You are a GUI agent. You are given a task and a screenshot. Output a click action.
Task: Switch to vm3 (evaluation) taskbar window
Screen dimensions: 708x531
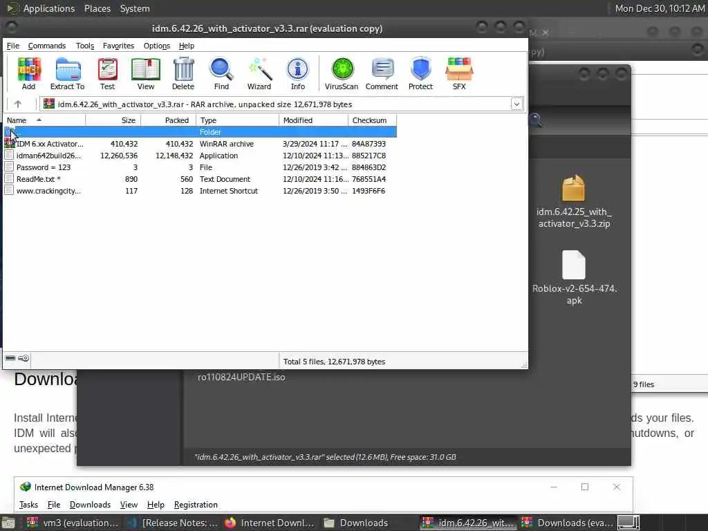(73, 523)
